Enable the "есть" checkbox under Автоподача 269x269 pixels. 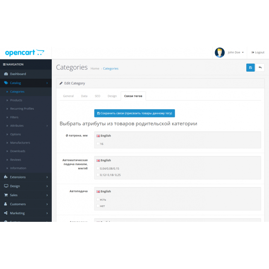[x=98, y=199]
